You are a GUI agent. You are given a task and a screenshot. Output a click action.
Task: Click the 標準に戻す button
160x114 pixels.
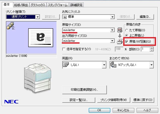143,100
